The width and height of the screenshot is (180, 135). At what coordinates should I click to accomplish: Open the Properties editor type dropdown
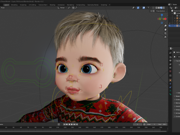click(x=171, y=48)
